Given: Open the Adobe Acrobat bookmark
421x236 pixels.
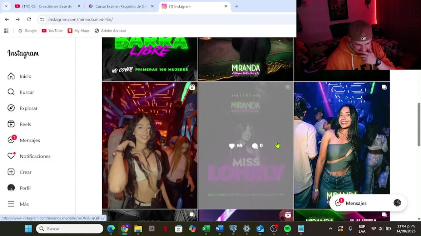Looking at the screenshot, I should (110, 30).
